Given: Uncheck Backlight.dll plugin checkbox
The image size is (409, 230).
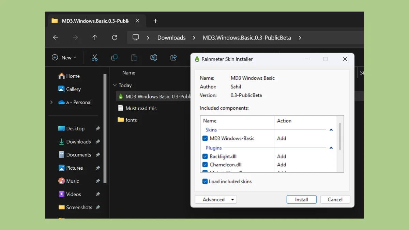Looking at the screenshot, I should pos(205,156).
